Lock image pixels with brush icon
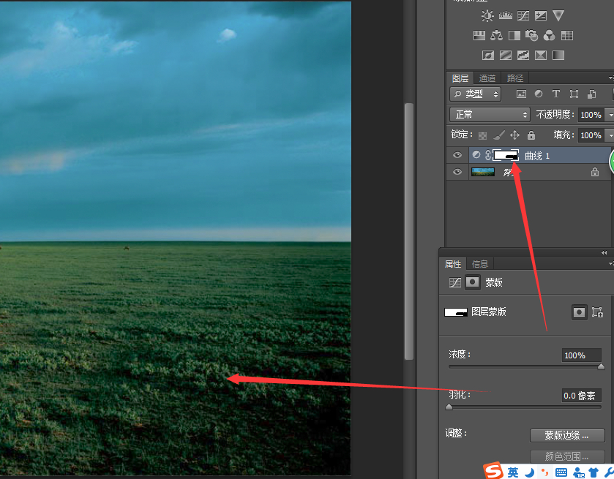The height and width of the screenshot is (479, 614). [499, 135]
